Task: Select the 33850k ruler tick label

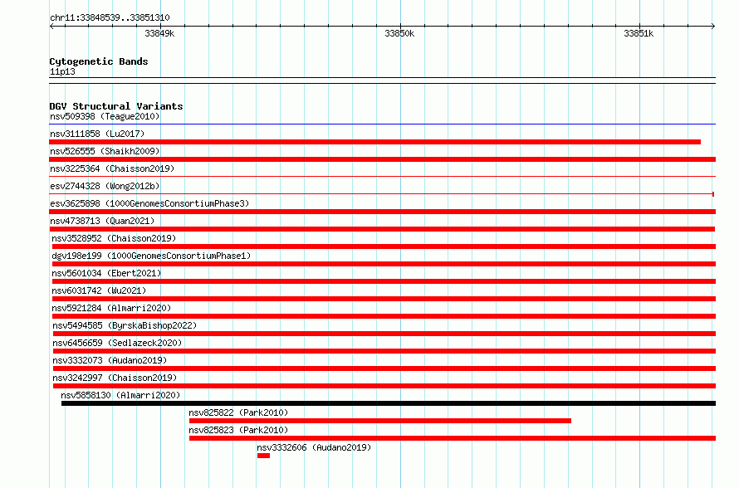Action: click(399, 33)
